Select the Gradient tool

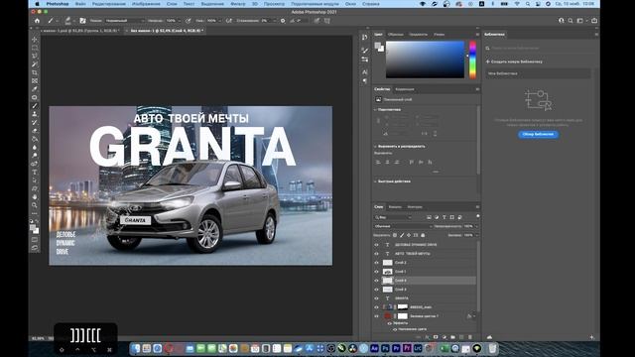point(35,139)
